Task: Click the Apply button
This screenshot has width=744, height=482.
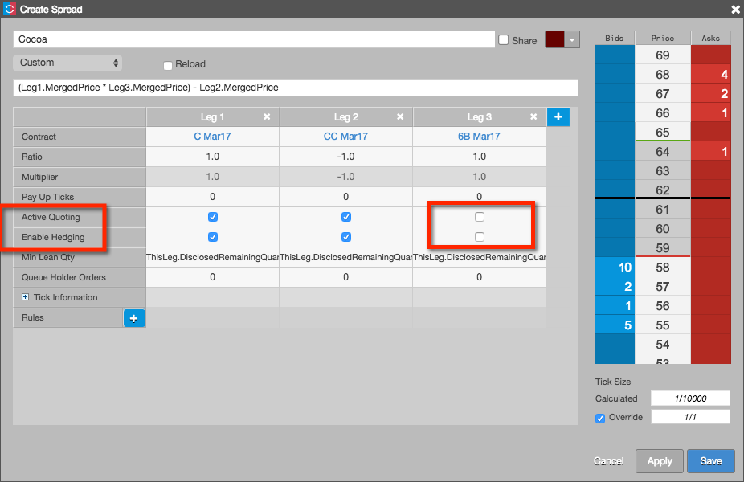Action: tap(660, 461)
